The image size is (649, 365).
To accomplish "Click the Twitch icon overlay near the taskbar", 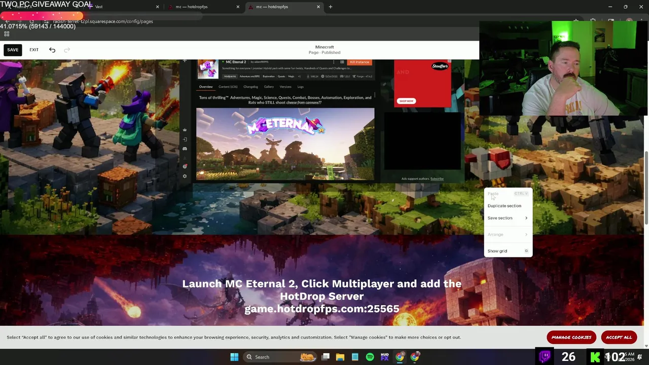I will point(545,356).
